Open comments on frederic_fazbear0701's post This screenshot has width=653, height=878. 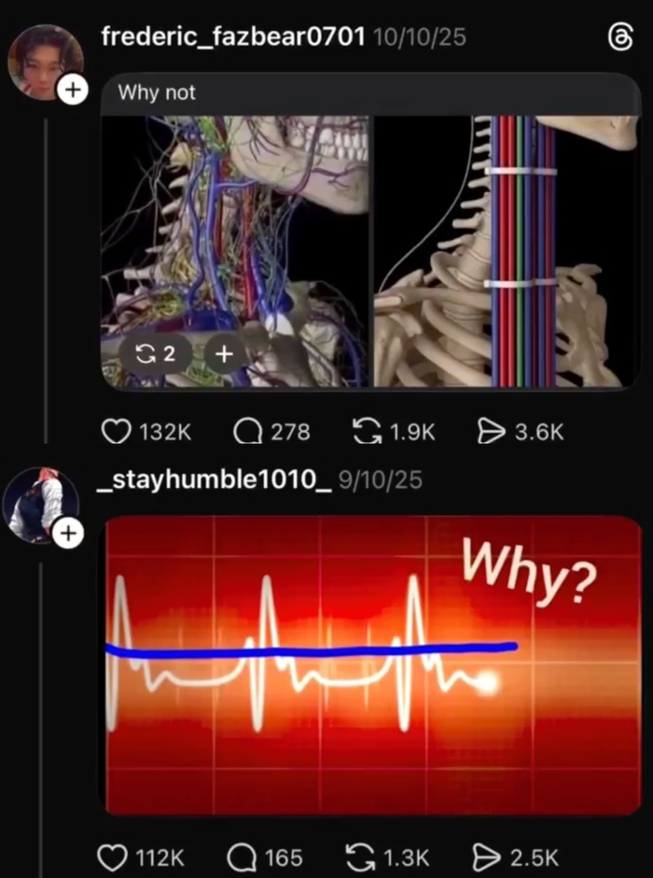coord(247,432)
